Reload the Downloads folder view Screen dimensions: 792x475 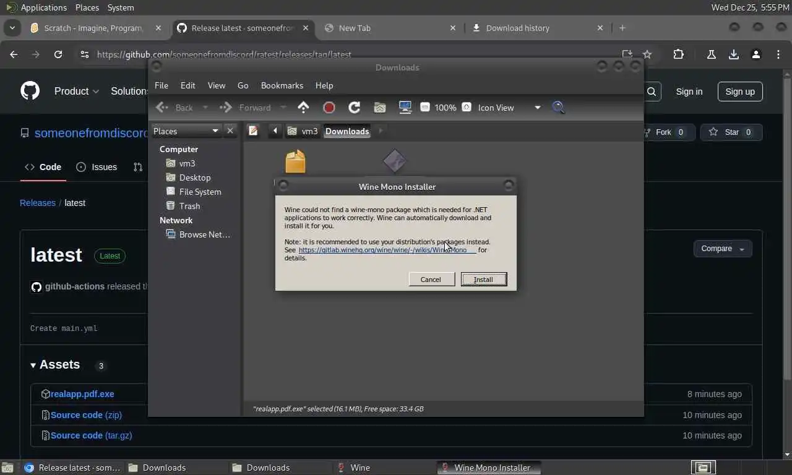[355, 108]
